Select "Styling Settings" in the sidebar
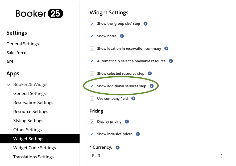The image size is (236, 166). coord(28,121)
